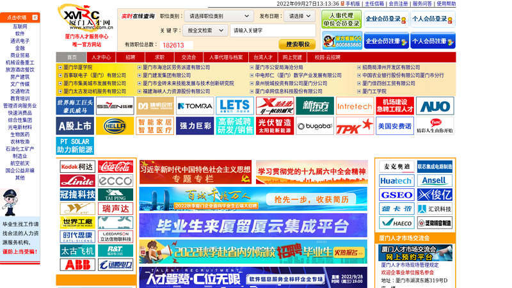Open the LETS company logo
This screenshot has width=512, height=288.
[x=235, y=106]
